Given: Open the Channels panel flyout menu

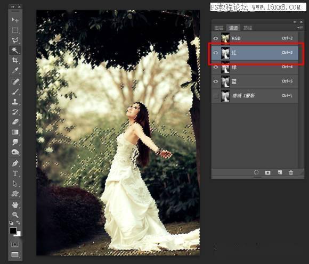Looking at the screenshot, I should (x=300, y=28).
